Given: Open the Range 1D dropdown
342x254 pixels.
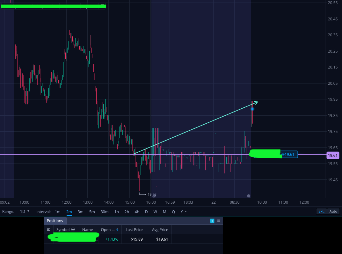Looking at the screenshot, I should [x=25, y=212].
